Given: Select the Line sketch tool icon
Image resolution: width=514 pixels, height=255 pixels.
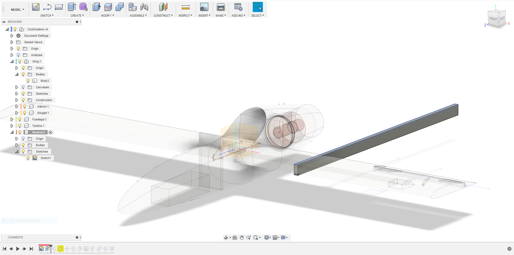Looking at the screenshot, I should 47,7.
